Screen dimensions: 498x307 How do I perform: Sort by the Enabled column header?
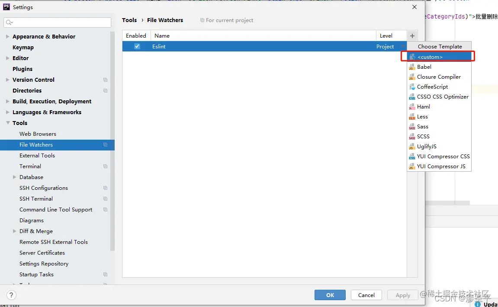click(x=136, y=35)
